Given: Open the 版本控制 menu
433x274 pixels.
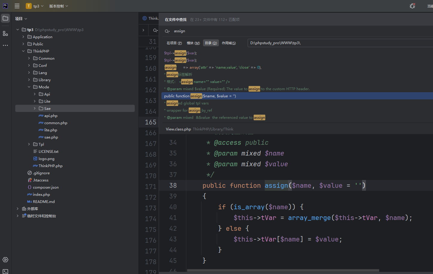Looking at the screenshot, I should tap(59, 6).
